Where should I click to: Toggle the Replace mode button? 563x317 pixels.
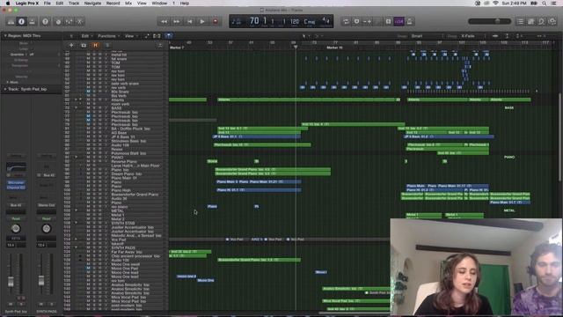pyautogui.click(x=356, y=21)
